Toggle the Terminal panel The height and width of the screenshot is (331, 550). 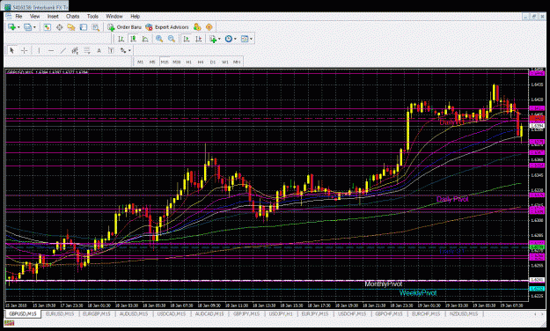tap(83, 27)
